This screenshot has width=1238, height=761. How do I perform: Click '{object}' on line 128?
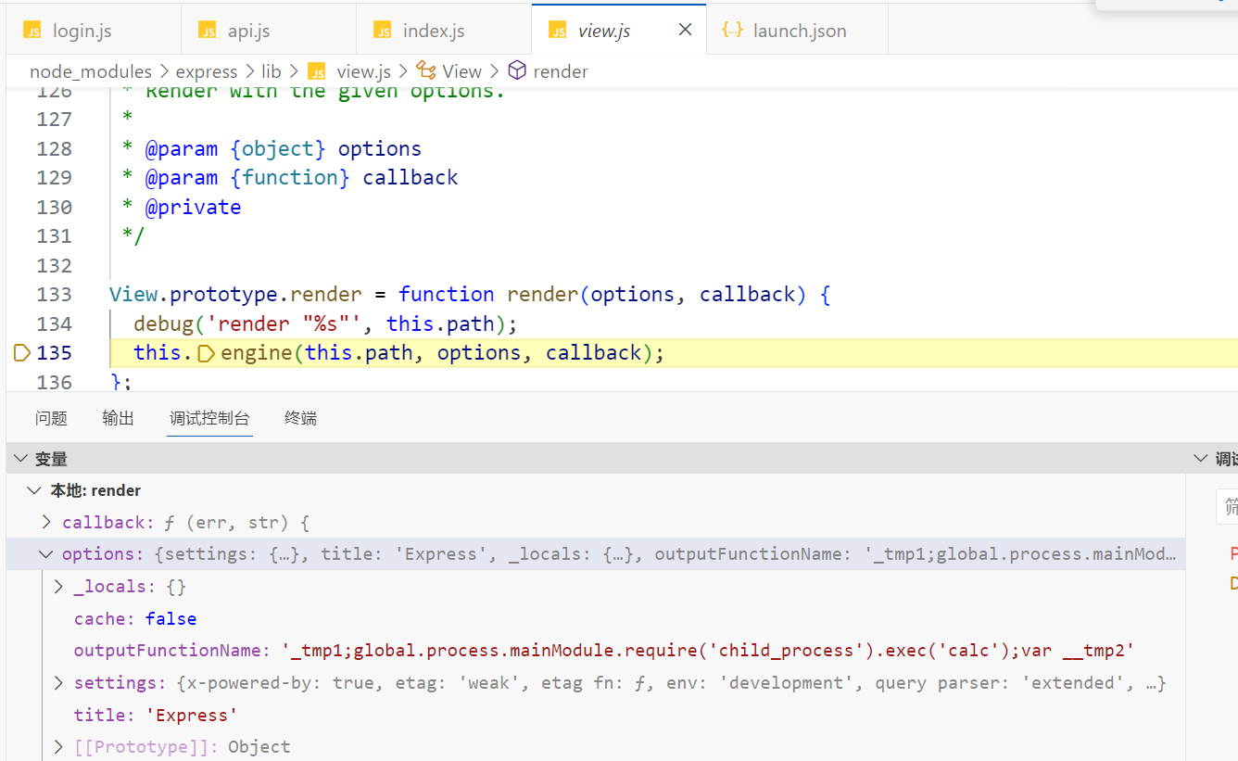pyautogui.click(x=278, y=148)
